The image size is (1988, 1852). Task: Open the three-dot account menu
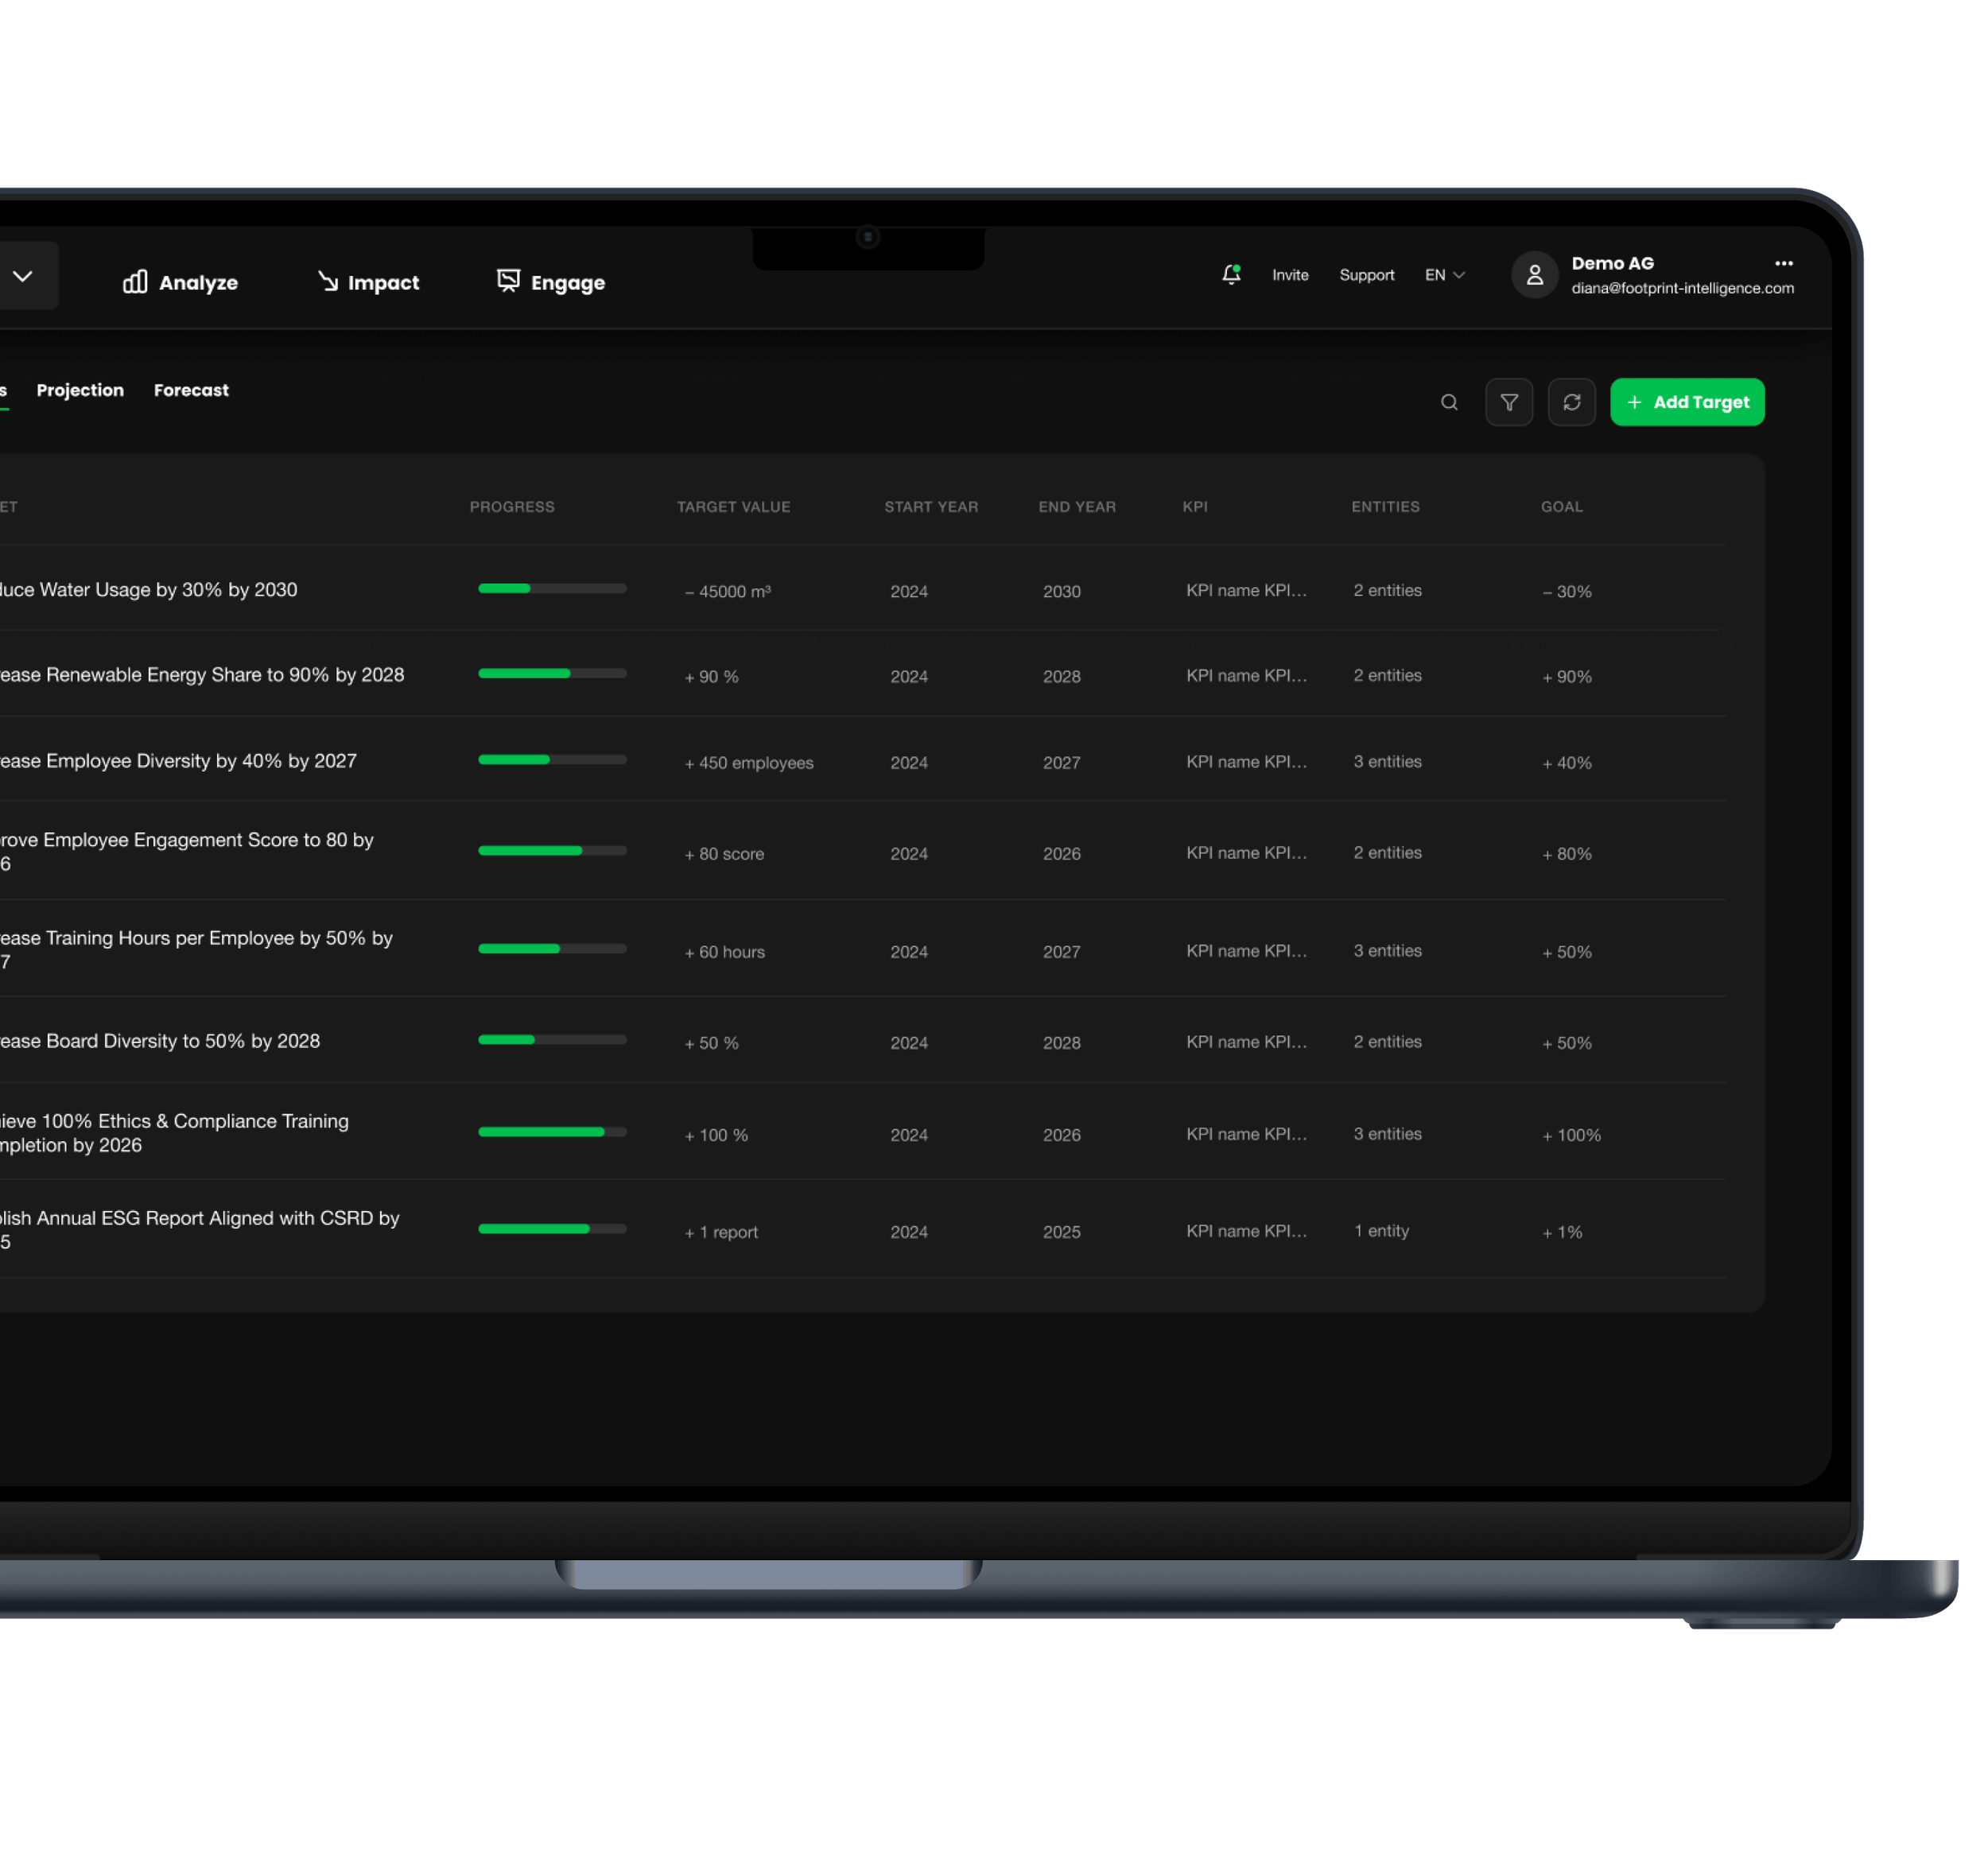pos(1784,263)
